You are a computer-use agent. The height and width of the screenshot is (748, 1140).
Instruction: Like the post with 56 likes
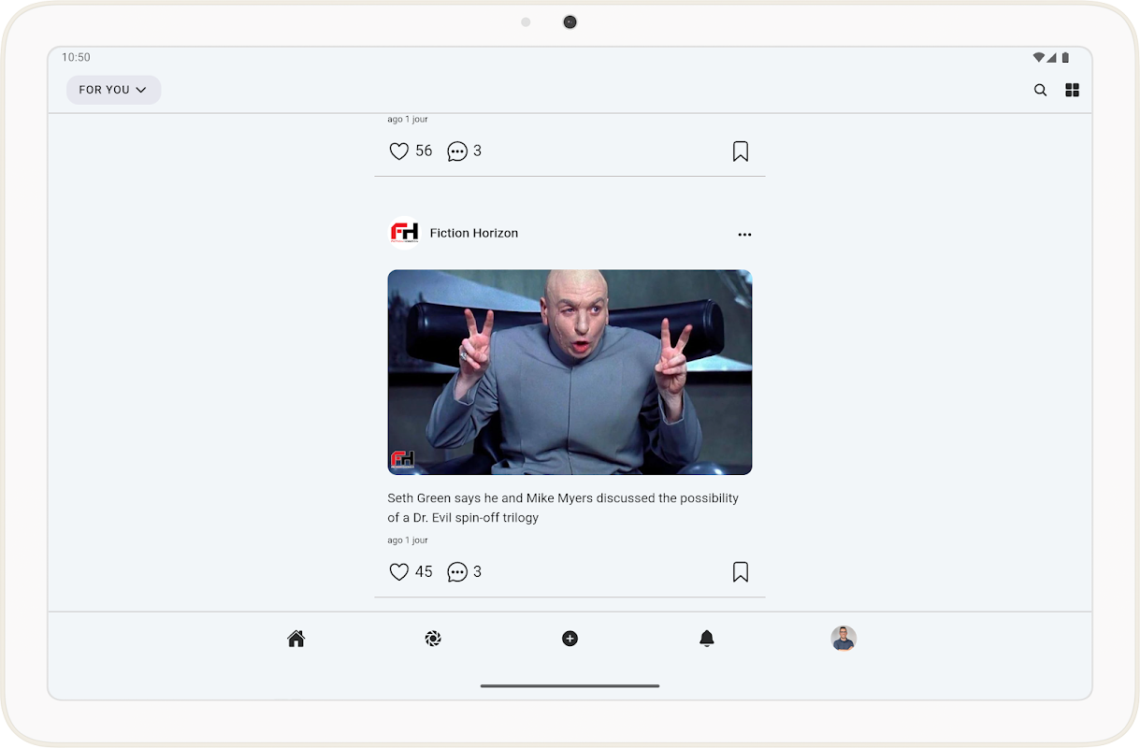point(399,151)
